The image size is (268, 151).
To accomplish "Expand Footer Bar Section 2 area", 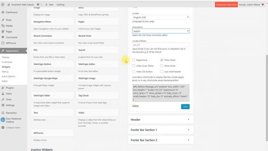I will coord(161,140).
